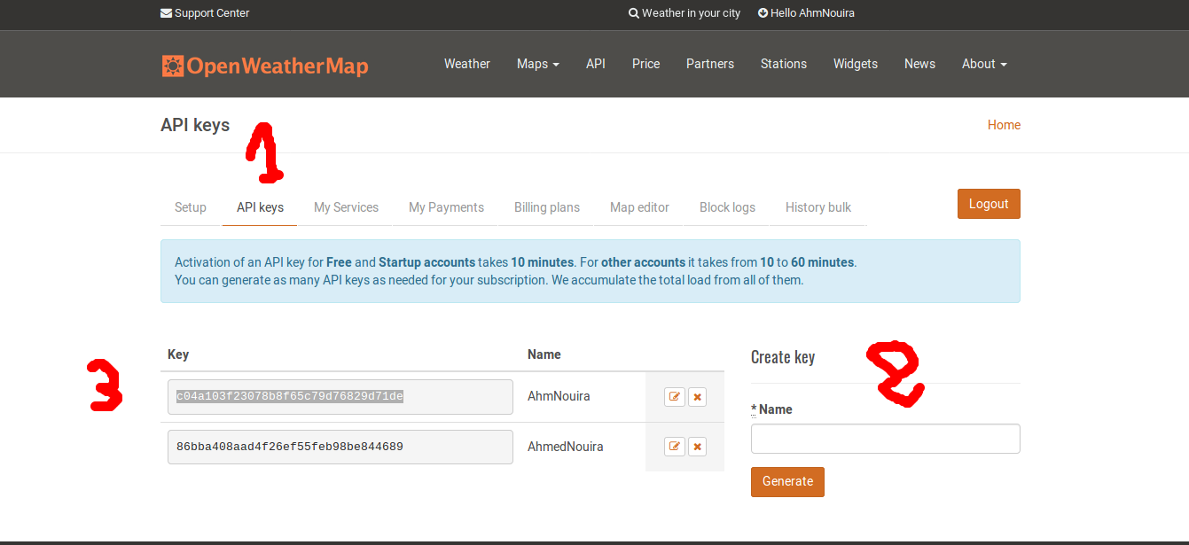The image size is (1189, 545).
Task: Go to the Price page
Action: tap(646, 64)
